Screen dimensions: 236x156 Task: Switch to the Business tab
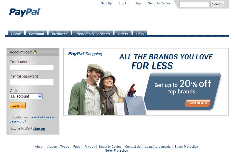[60, 34]
